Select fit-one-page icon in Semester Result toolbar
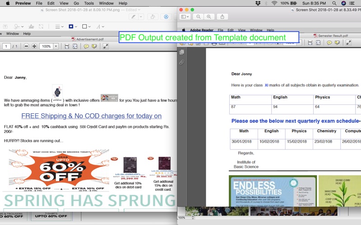 [318, 43]
